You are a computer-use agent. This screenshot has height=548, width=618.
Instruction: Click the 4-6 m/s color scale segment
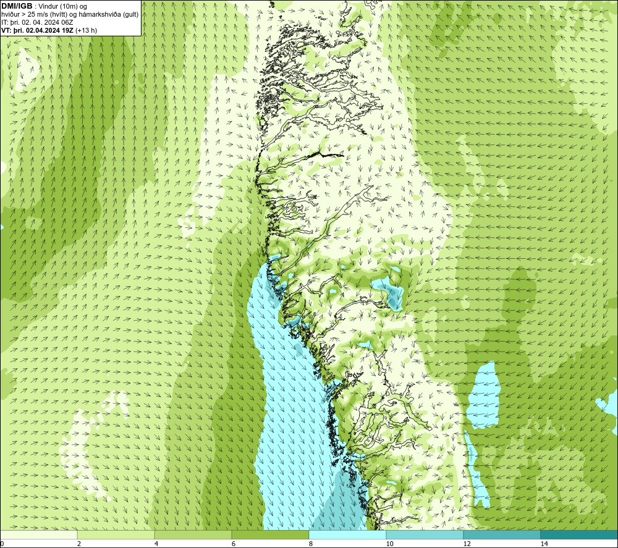(x=193, y=534)
